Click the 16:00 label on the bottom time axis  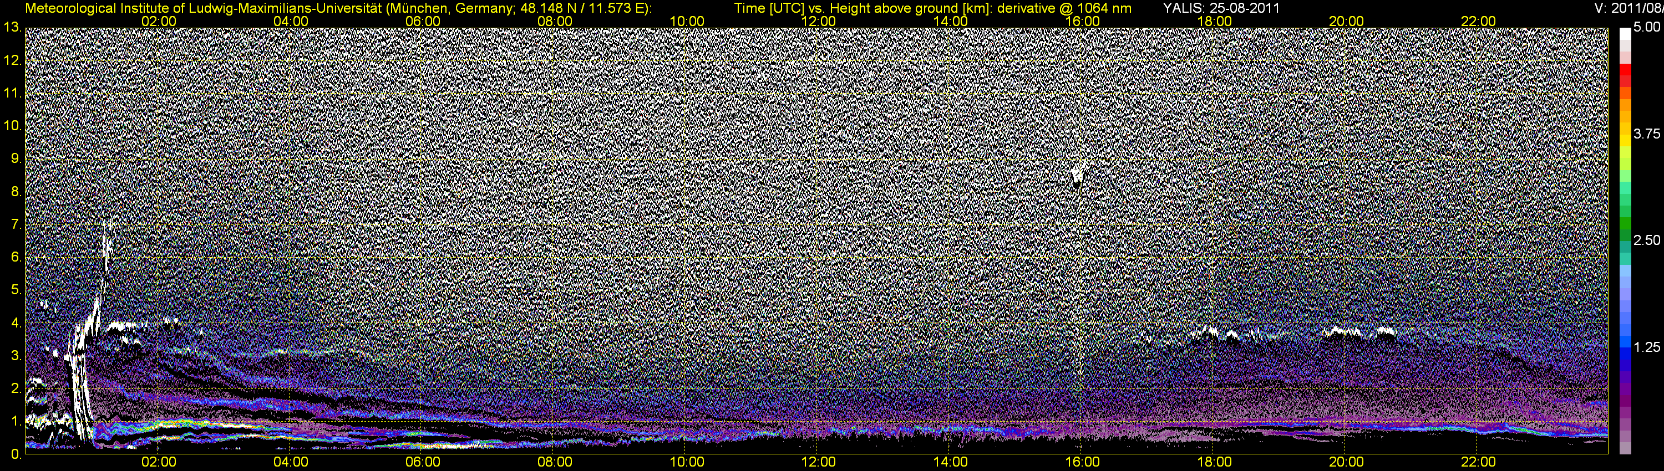pyautogui.click(x=1083, y=462)
